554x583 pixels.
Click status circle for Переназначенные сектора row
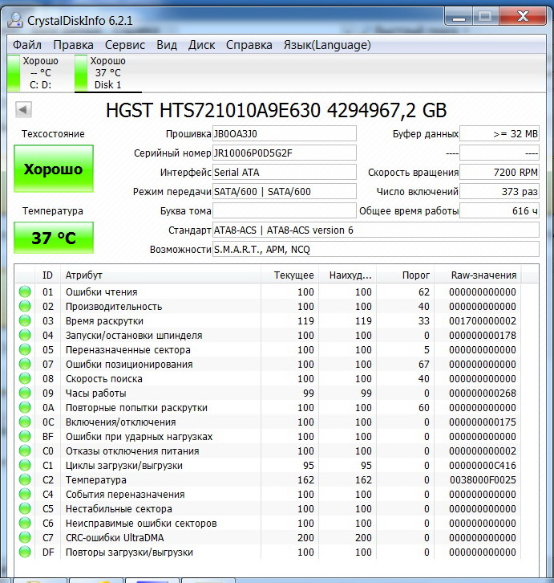[25, 349]
